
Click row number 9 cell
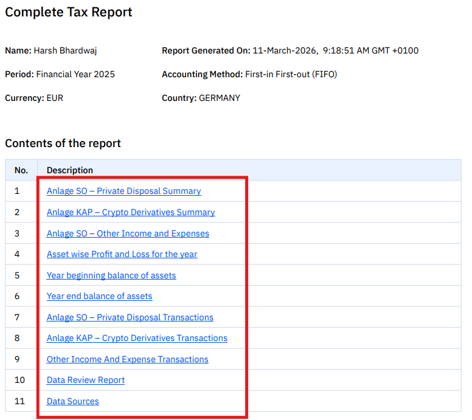coord(21,359)
